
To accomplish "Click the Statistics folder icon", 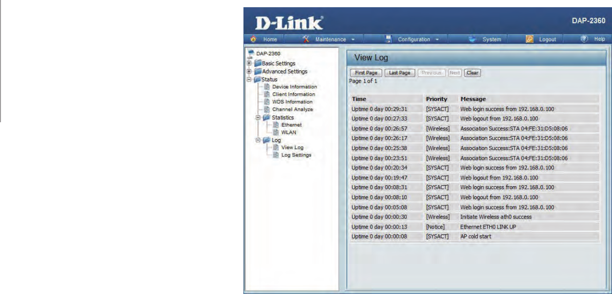I will click(266, 117).
